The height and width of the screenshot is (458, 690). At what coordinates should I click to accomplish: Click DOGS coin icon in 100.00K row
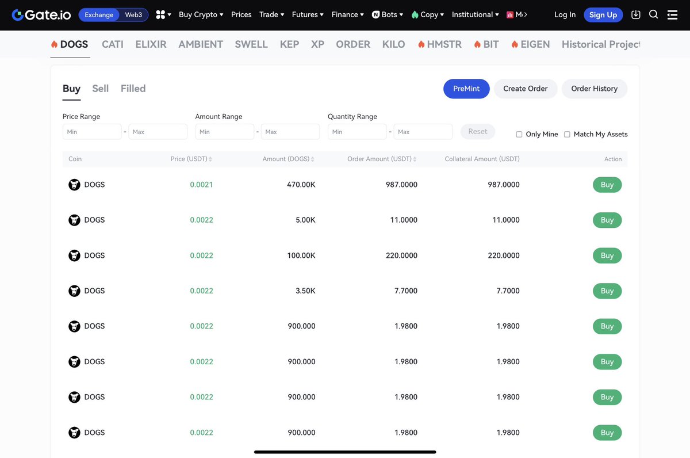pyautogui.click(x=74, y=255)
